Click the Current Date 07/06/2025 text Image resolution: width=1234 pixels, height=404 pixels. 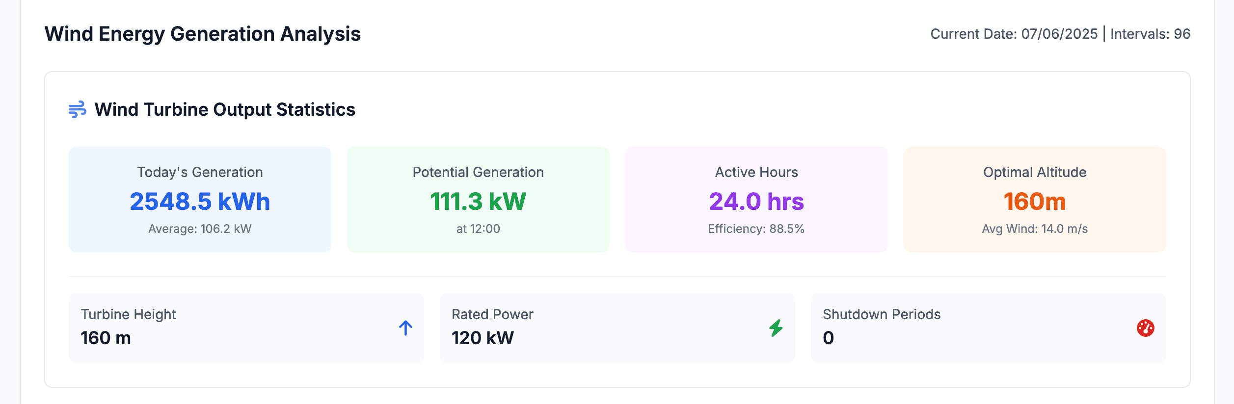point(1014,34)
